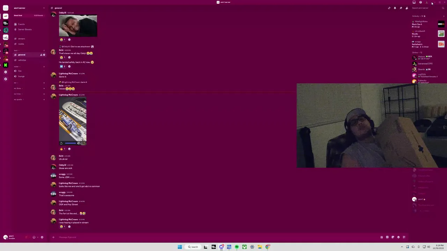Switch to the noobs text channel
Screen dimensions: 447x251
pos(29,44)
